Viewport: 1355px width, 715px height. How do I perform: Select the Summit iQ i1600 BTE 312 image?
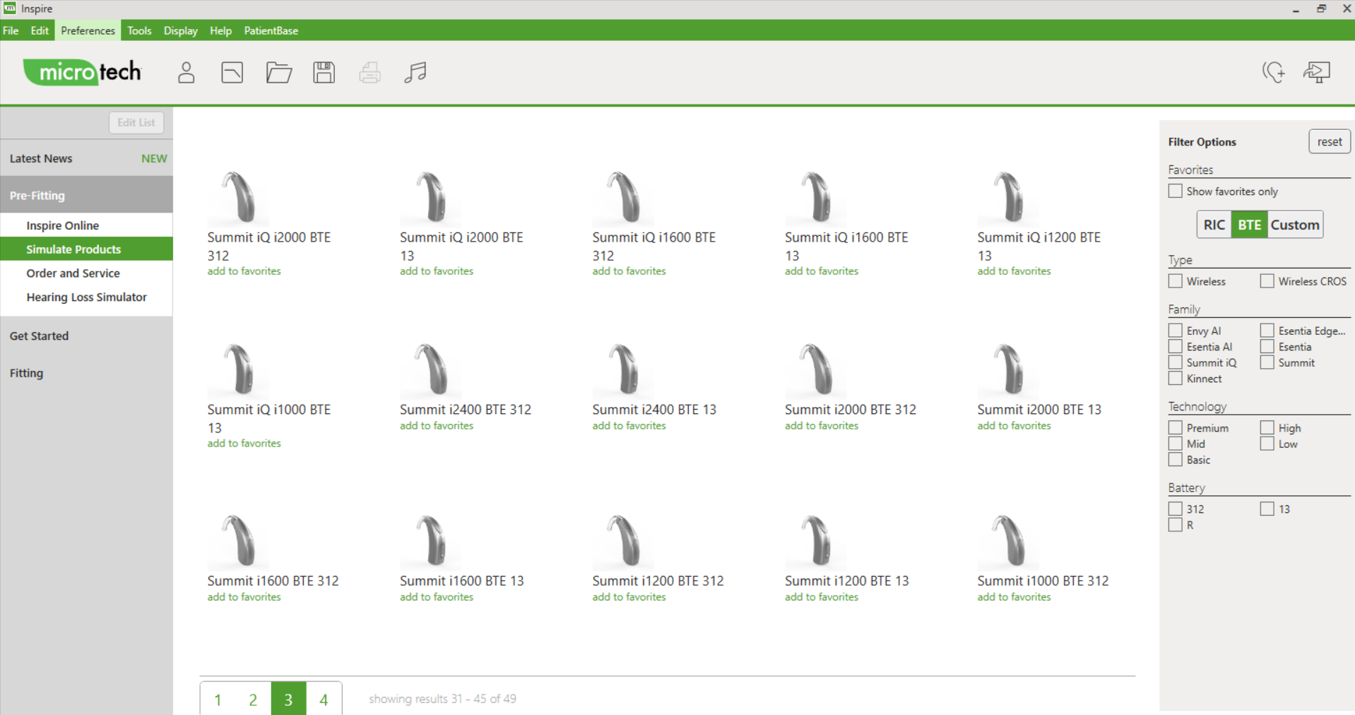(623, 198)
